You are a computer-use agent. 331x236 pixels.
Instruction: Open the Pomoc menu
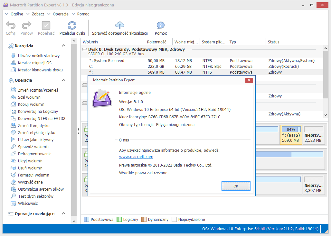point(83,14)
